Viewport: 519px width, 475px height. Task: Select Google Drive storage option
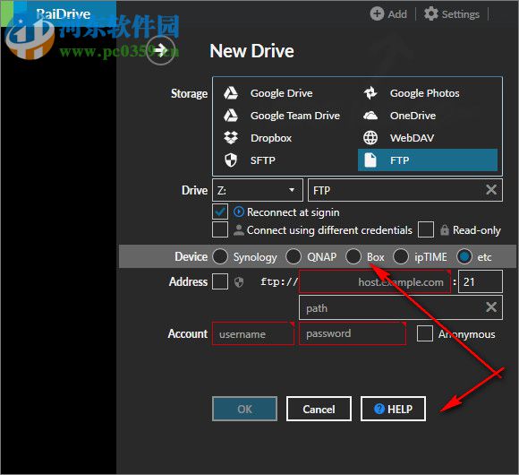coord(268,93)
